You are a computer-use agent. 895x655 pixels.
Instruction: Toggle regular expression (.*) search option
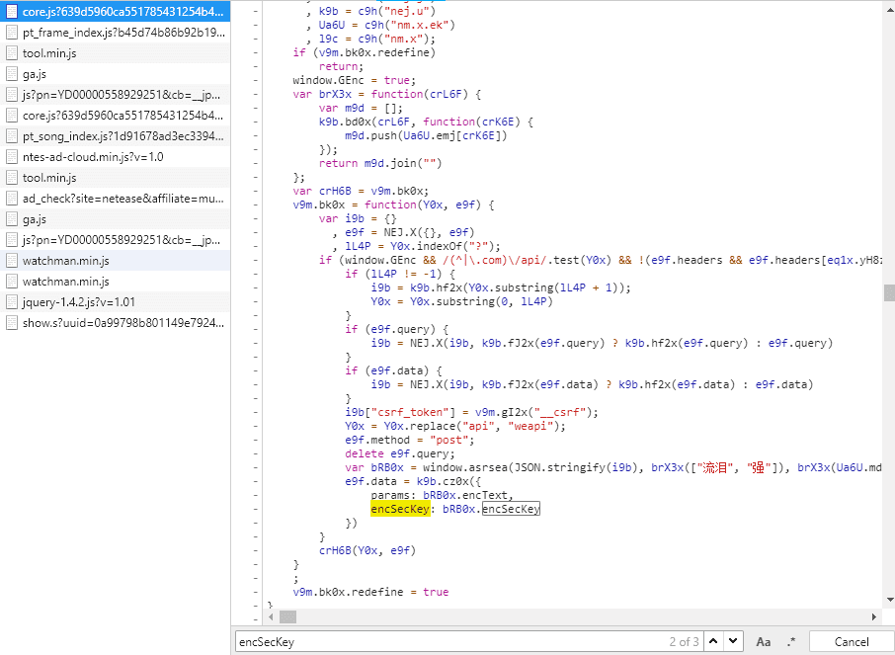[x=791, y=642]
